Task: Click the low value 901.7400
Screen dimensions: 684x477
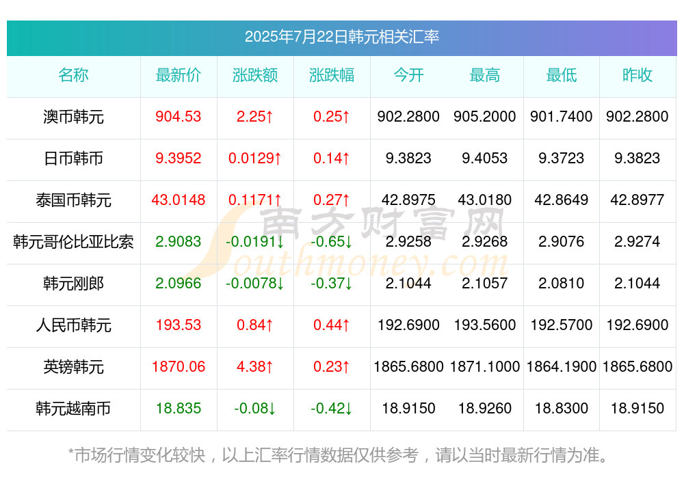Action: (x=561, y=116)
